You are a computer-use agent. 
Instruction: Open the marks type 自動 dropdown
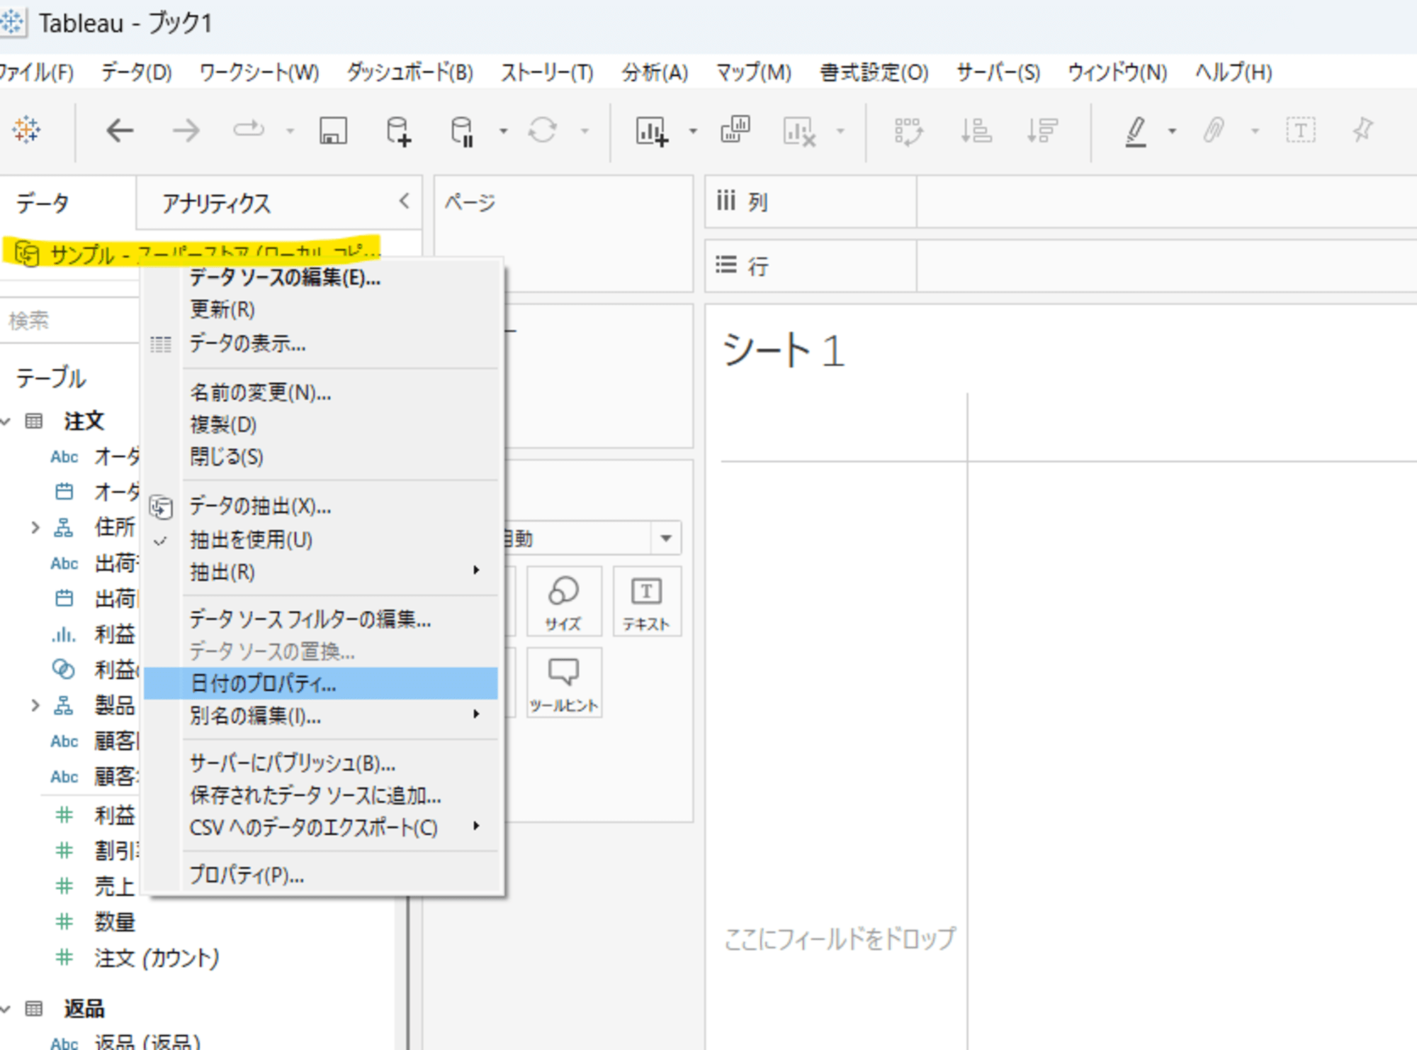point(665,538)
